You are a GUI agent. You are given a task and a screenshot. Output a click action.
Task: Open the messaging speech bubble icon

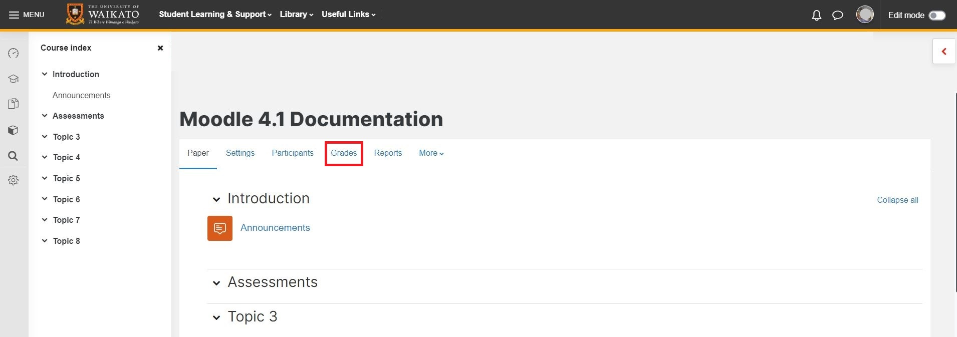[x=838, y=15]
